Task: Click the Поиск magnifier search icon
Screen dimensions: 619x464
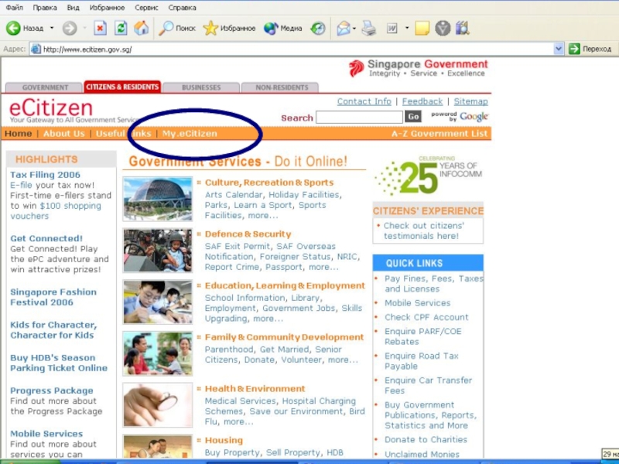Action: pos(166,28)
